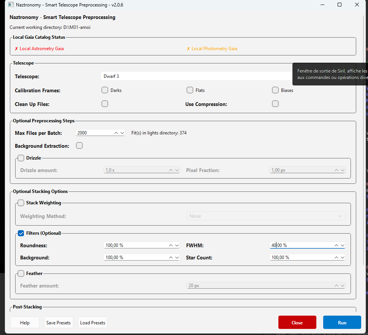The width and height of the screenshot is (368, 335).
Task: Enable Background Extraction checkbox
Action: point(79,145)
